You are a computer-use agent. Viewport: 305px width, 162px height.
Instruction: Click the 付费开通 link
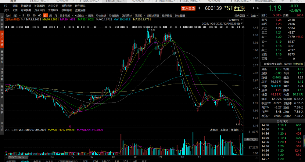click(x=298, y=64)
